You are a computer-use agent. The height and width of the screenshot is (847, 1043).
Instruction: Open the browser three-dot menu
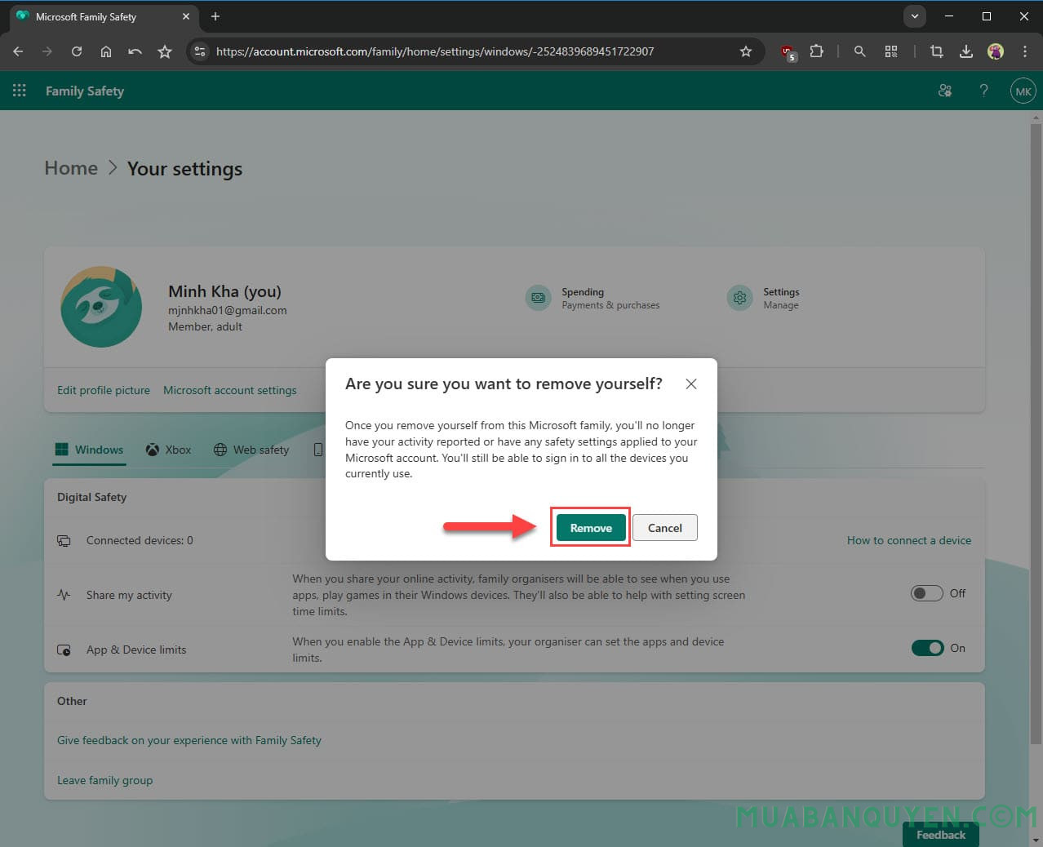(1025, 51)
